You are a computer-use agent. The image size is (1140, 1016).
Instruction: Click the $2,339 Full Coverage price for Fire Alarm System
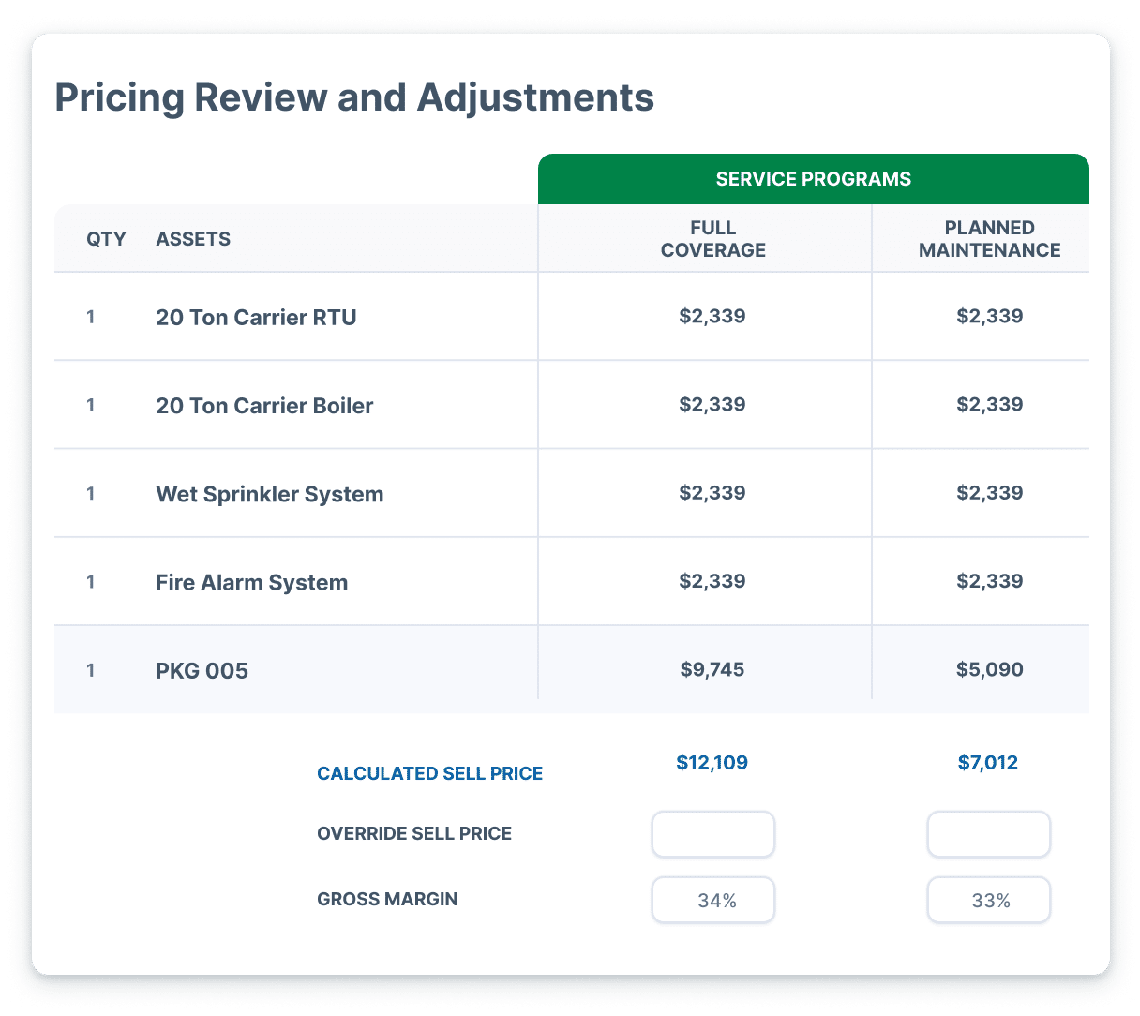[x=713, y=581]
